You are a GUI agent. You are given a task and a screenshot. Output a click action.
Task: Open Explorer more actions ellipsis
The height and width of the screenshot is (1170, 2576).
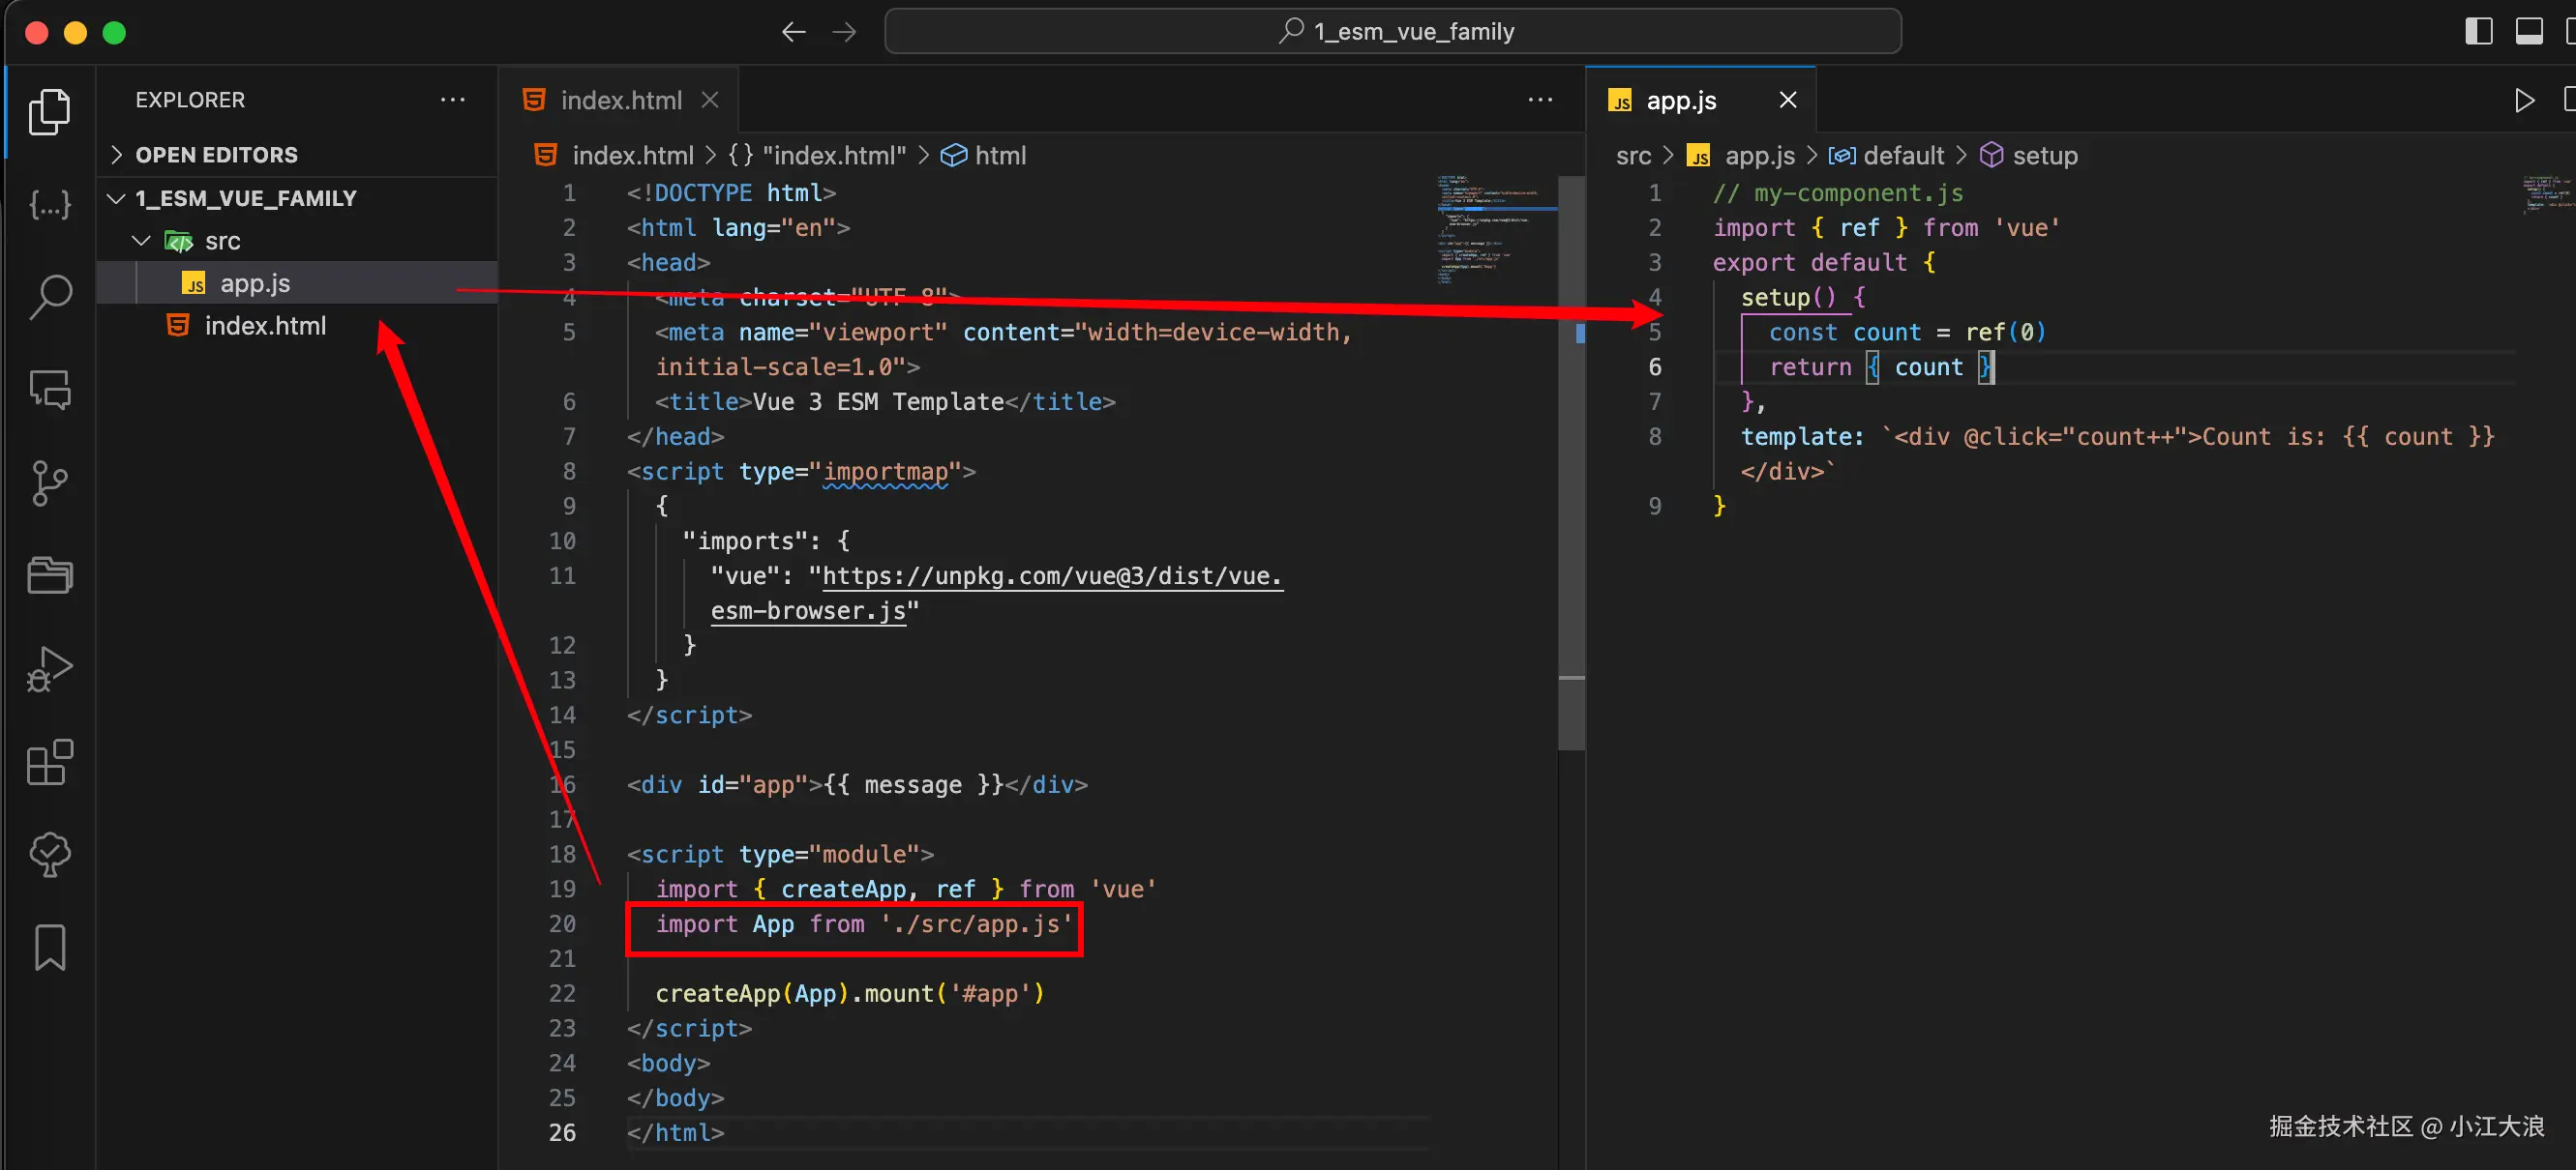coord(453,100)
